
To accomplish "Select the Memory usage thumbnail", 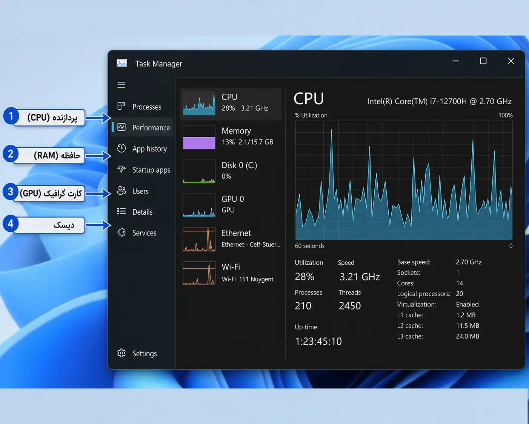I will tap(199, 137).
